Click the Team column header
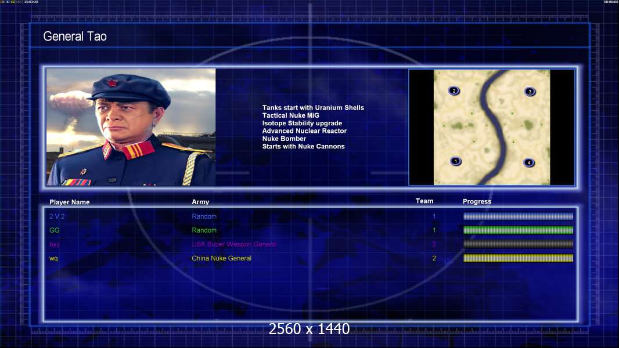This screenshot has height=348, width=619. point(424,201)
